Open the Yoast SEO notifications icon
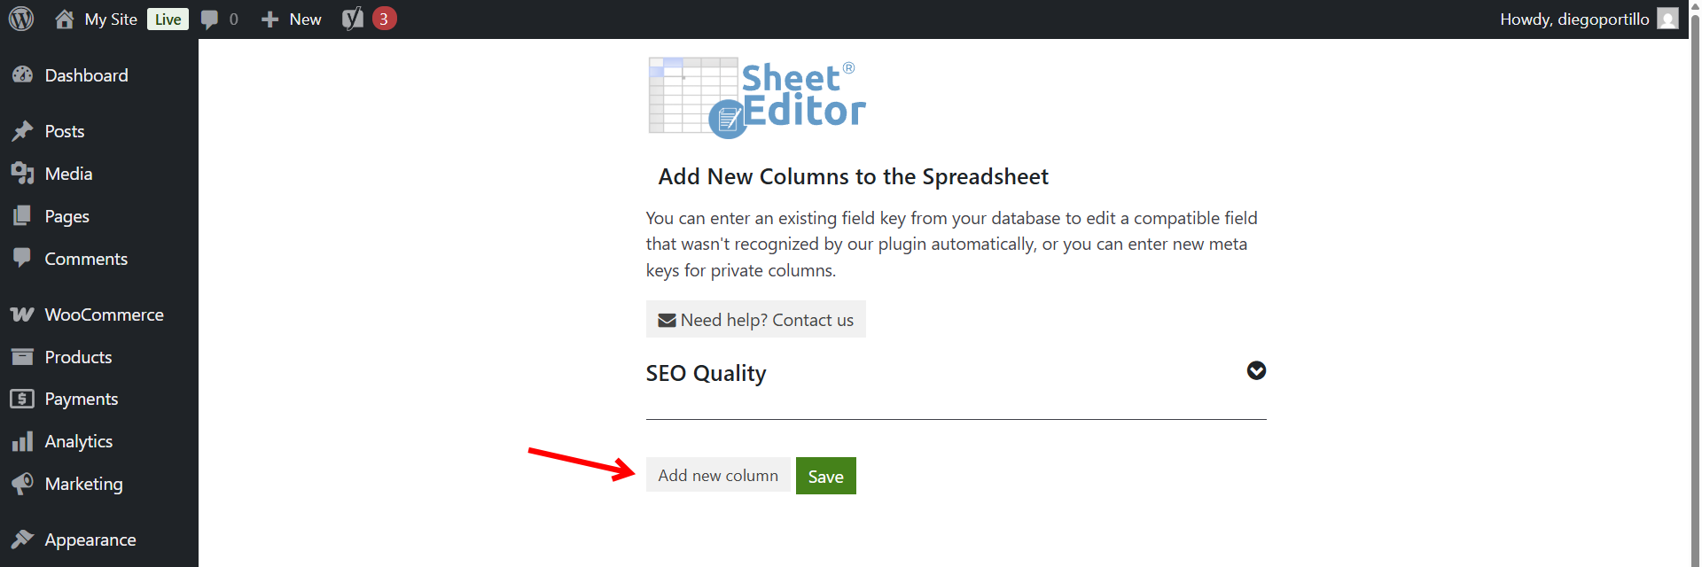Image resolution: width=1702 pixels, height=567 pixels. 353,19
